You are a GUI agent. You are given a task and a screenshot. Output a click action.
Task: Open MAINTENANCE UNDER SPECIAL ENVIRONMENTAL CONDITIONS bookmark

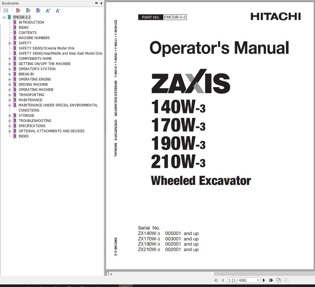[x=58, y=108]
